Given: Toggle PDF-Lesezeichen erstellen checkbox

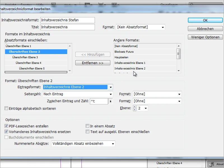Looking at the screenshot, I should [6, 126].
